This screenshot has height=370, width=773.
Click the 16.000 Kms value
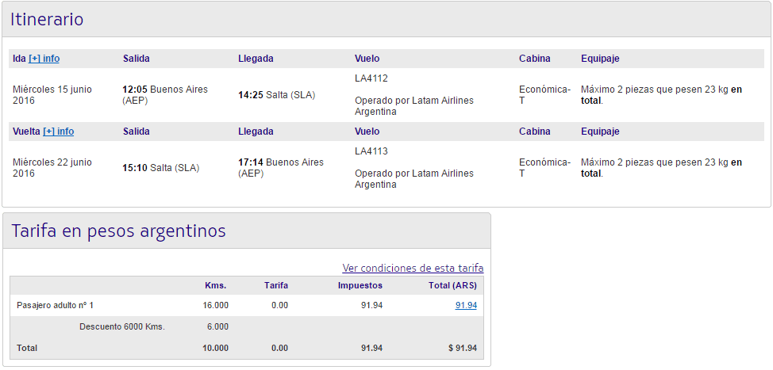(215, 306)
